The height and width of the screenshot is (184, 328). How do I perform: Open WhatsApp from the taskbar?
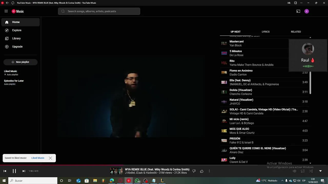[137, 181]
